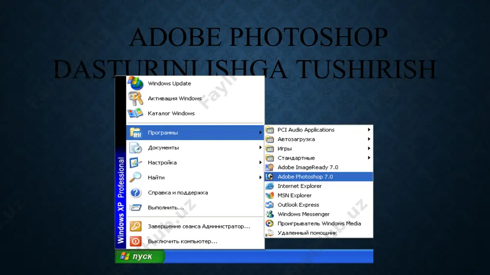Choose Выключить компьютер entry
This screenshot has height=275, width=490.
coord(196,241)
